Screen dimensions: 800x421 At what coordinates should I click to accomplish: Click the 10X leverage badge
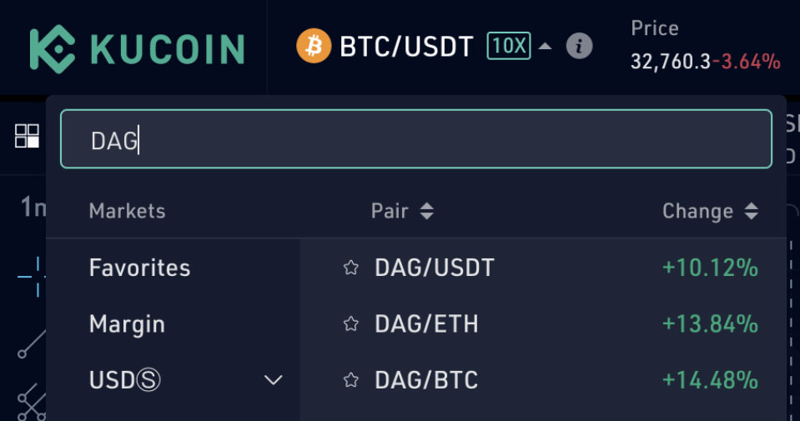pyautogui.click(x=508, y=46)
